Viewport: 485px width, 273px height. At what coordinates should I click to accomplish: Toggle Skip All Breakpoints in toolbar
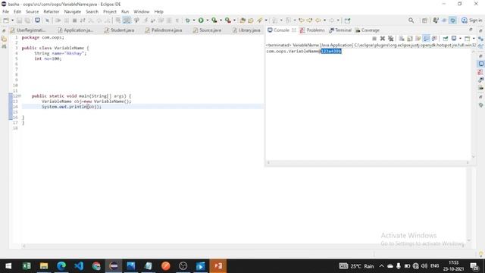pos(47,20)
